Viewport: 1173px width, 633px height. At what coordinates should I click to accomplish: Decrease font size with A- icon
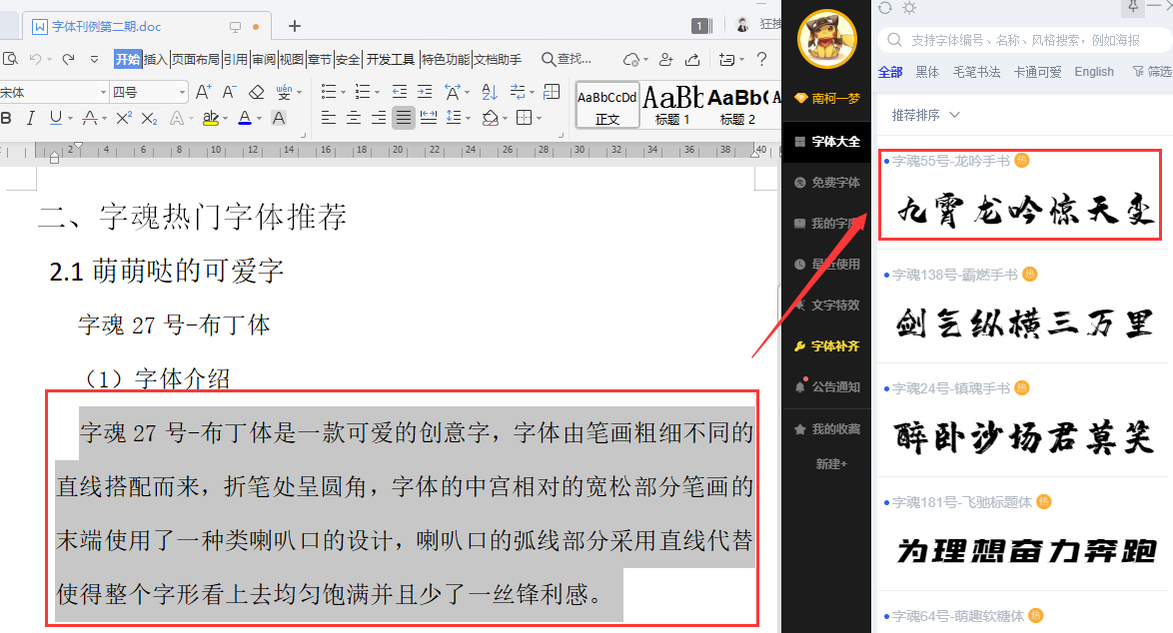point(230,92)
